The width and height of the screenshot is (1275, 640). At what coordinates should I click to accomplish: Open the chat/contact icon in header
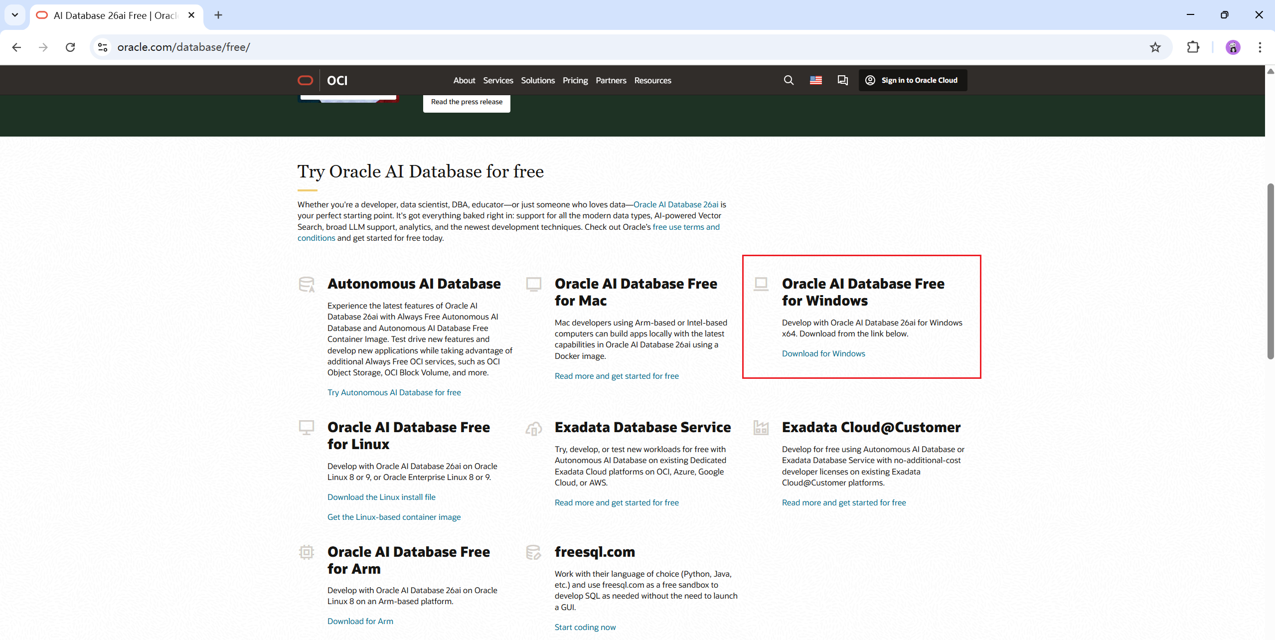(x=843, y=80)
